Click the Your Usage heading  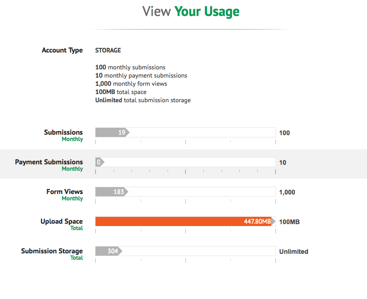click(191, 11)
